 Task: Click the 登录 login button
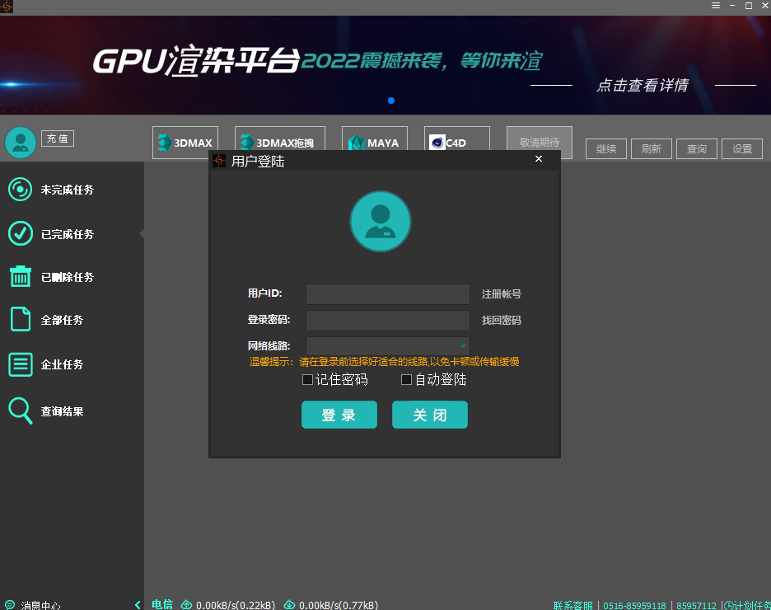[339, 415]
